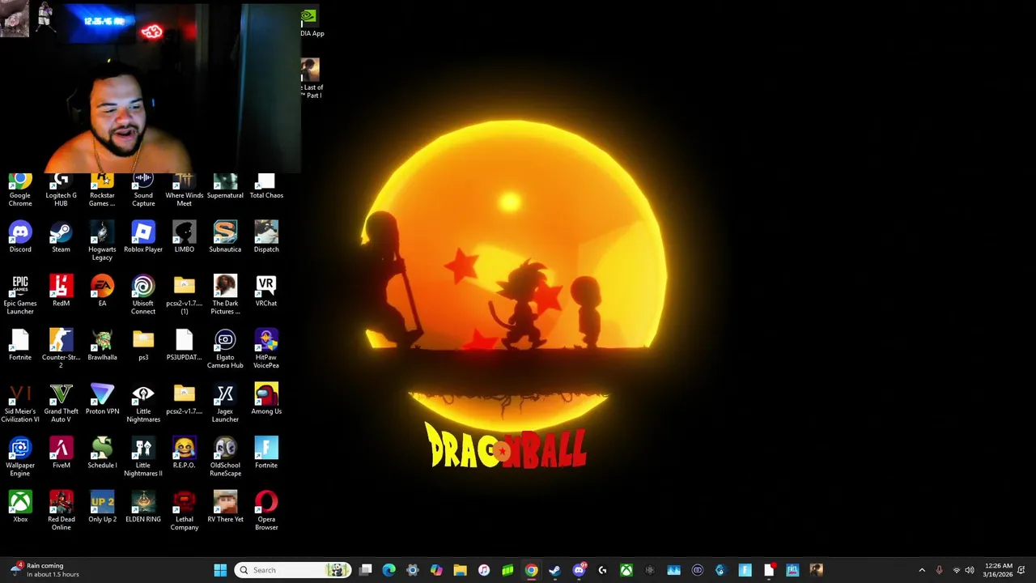This screenshot has height=583, width=1036.
Task: Open notification bell in taskbar
Action: [x=1021, y=570]
